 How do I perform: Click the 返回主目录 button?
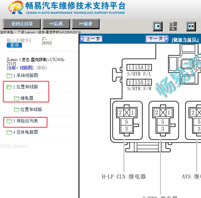22,24
